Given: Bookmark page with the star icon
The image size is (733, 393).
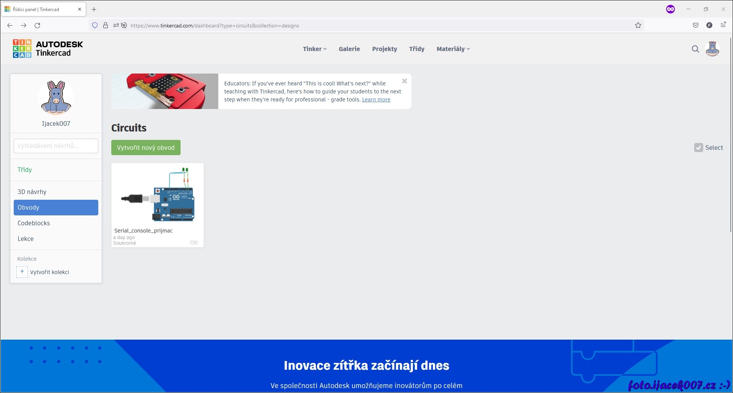Looking at the screenshot, I should pos(638,26).
